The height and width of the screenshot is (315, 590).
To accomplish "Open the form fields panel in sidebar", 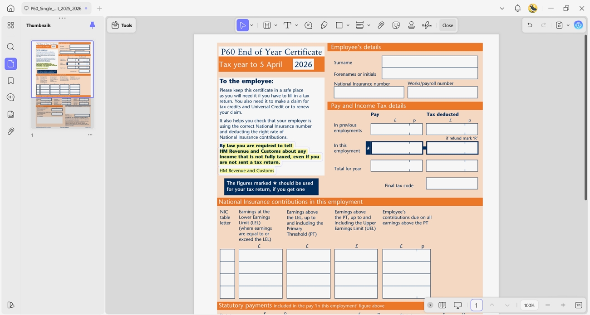I will tap(11, 114).
